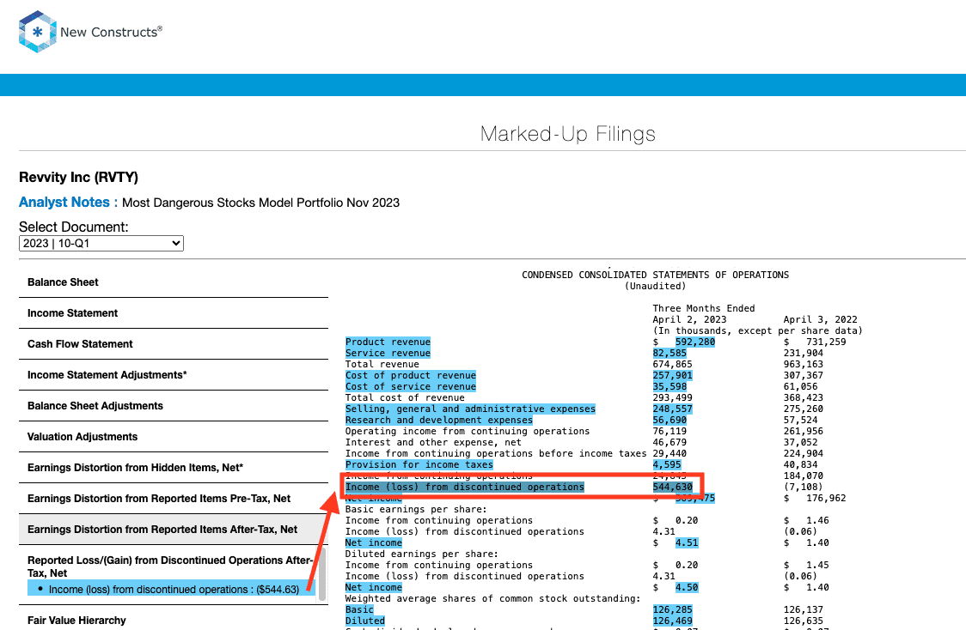Click the Revvity Inc (RVTY) heading
The height and width of the screenshot is (630, 966).
point(79,177)
